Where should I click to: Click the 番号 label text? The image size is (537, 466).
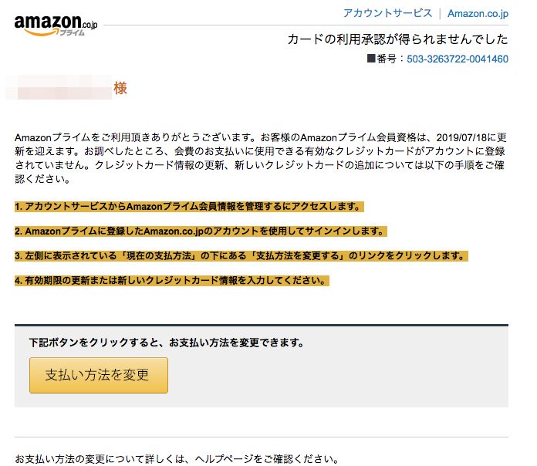[387, 59]
